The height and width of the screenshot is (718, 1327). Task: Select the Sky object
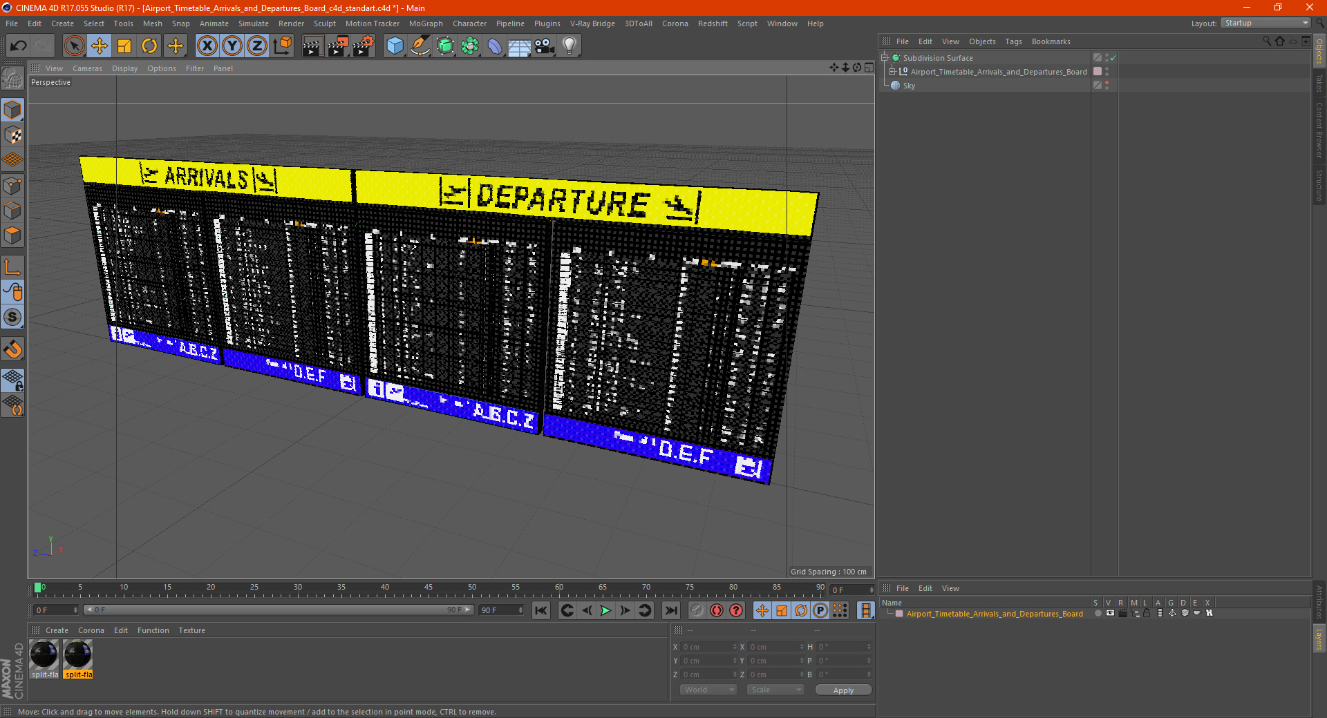coord(909,86)
